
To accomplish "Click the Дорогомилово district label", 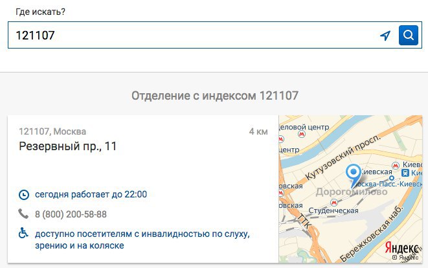I will tap(352, 192).
